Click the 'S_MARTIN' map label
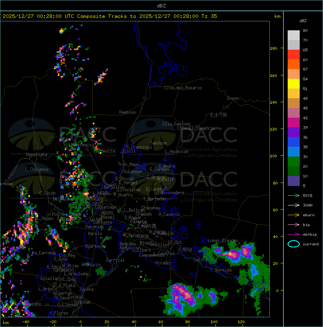 (146, 226)
